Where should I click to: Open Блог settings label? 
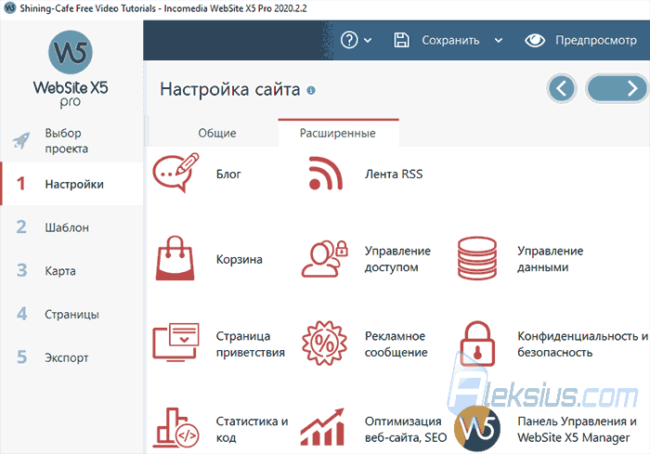click(228, 174)
